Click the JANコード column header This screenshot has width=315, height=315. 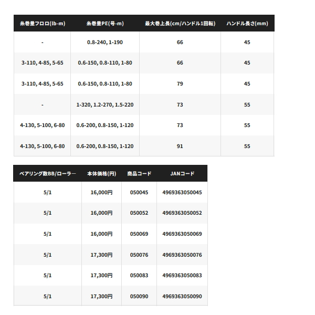[182, 174]
